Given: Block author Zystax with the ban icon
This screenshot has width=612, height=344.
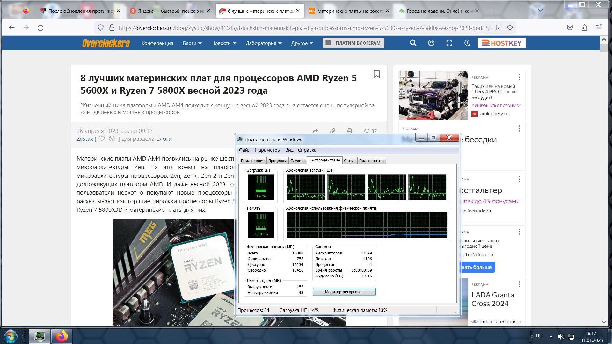Looking at the screenshot, I should (x=112, y=139).
